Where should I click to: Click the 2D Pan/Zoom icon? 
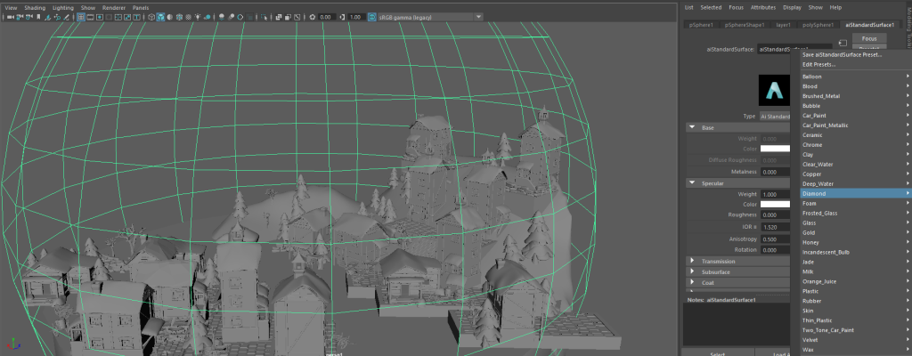coord(58,17)
